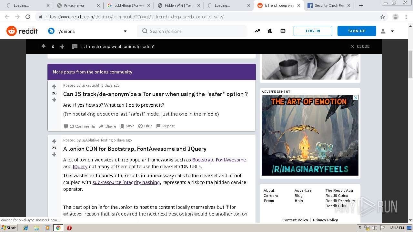
Task: Open the Windows Start button
Action: pos(9,228)
